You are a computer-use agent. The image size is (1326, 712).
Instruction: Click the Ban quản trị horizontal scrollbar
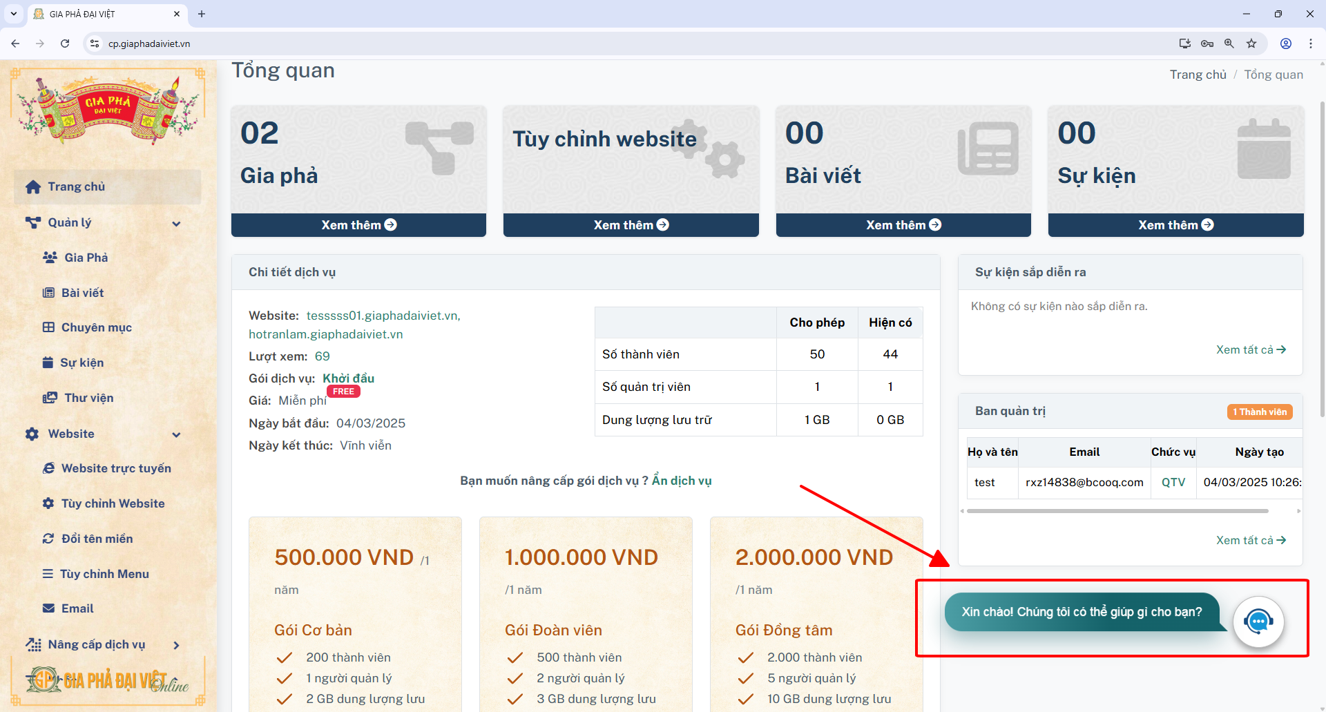click(x=1117, y=511)
